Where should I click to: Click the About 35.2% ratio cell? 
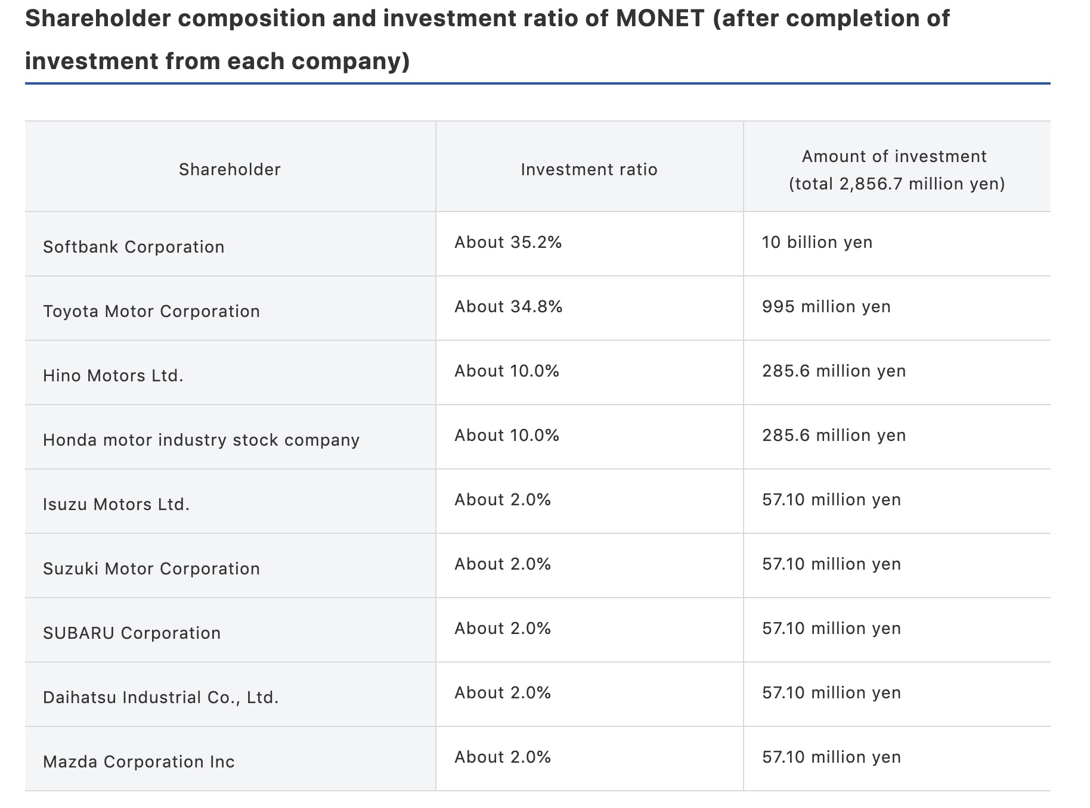pyautogui.click(x=508, y=243)
